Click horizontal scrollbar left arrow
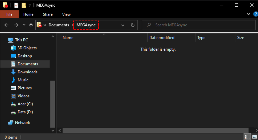The image size is (258, 140). point(60,131)
